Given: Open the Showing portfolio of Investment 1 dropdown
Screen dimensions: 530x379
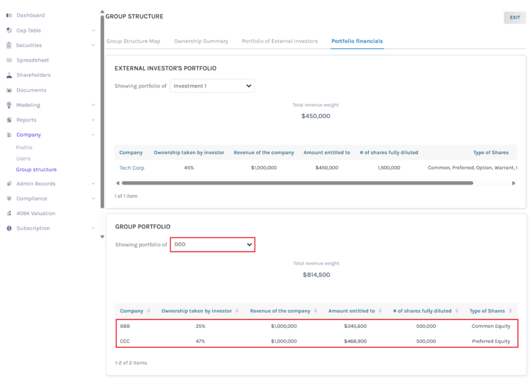Looking at the screenshot, I should (212, 86).
